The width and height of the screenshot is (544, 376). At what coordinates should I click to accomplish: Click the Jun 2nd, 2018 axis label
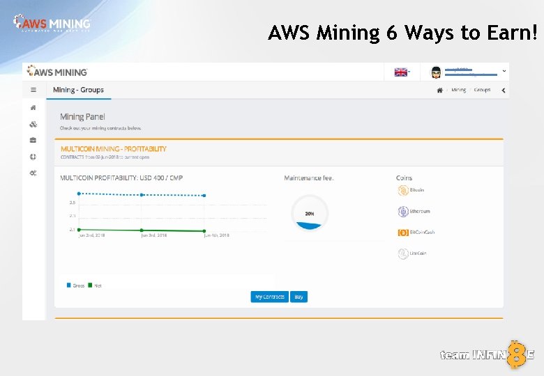92,235
